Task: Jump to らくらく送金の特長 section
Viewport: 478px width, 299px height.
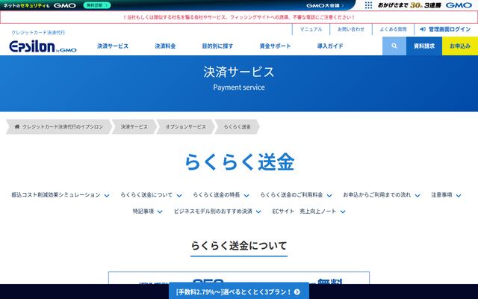Action: pyautogui.click(x=221, y=195)
